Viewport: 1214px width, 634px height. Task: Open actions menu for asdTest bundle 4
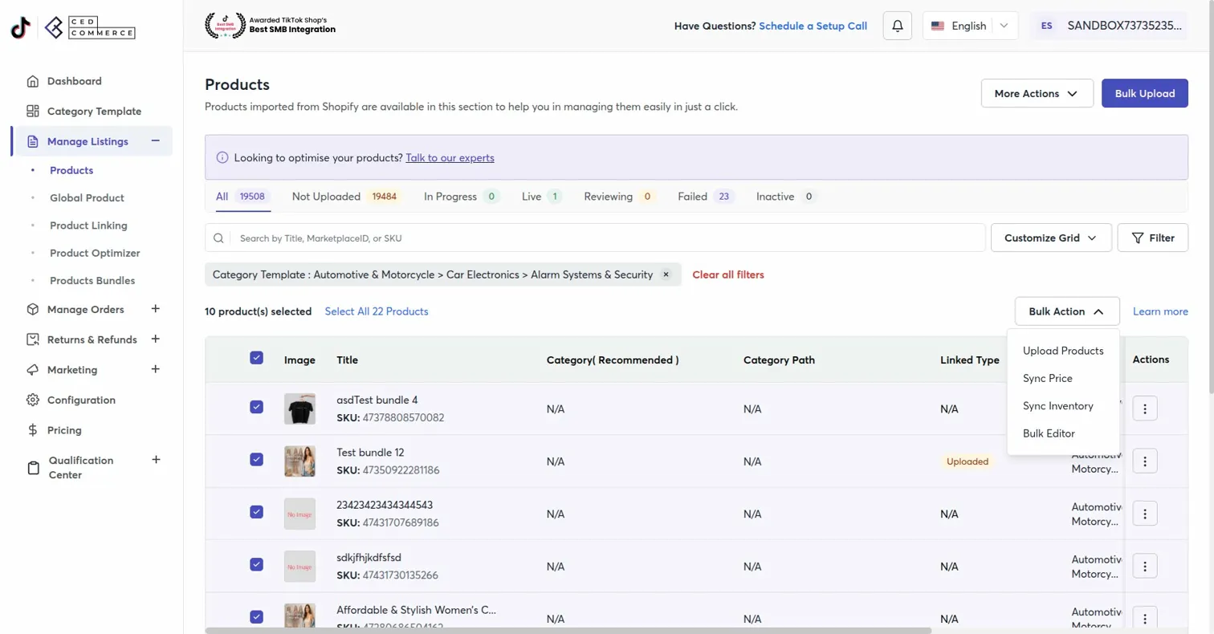pos(1144,408)
